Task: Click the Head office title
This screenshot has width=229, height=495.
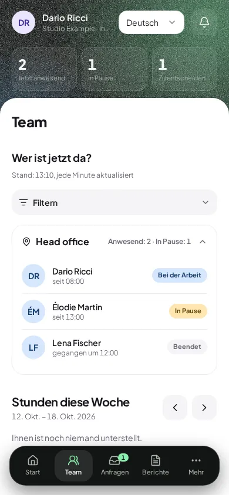Action: (x=62, y=242)
